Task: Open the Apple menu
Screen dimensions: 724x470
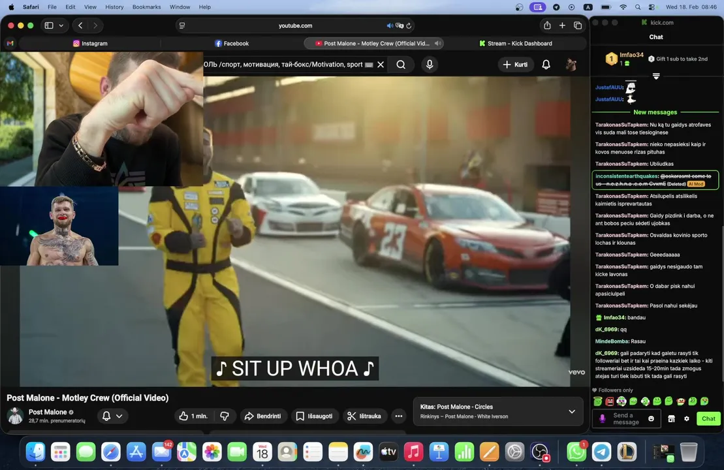Action: coord(11,7)
